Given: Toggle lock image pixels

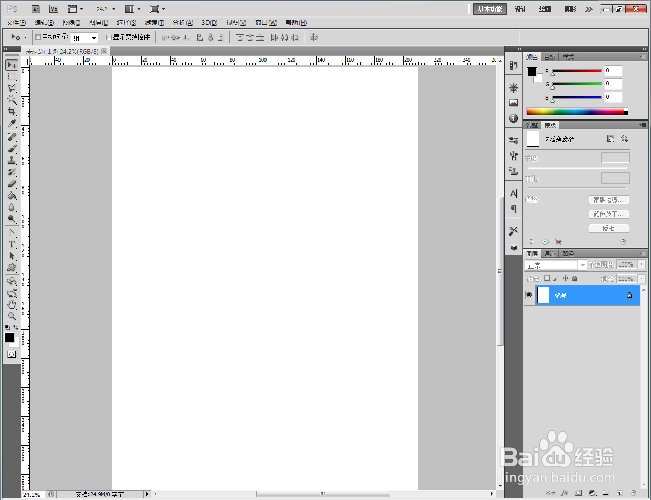Looking at the screenshot, I should (x=556, y=278).
